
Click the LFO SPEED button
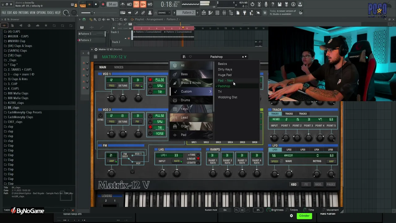(275, 161)
